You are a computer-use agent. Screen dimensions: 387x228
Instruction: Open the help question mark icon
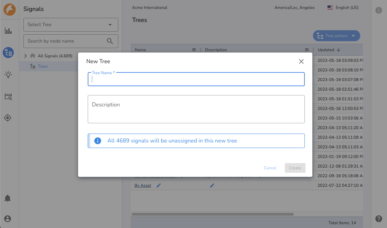pos(379,219)
